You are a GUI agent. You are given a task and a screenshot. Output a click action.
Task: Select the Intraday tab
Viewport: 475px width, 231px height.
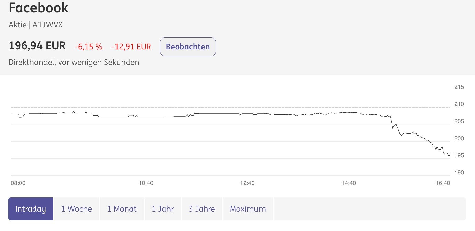coord(31,209)
